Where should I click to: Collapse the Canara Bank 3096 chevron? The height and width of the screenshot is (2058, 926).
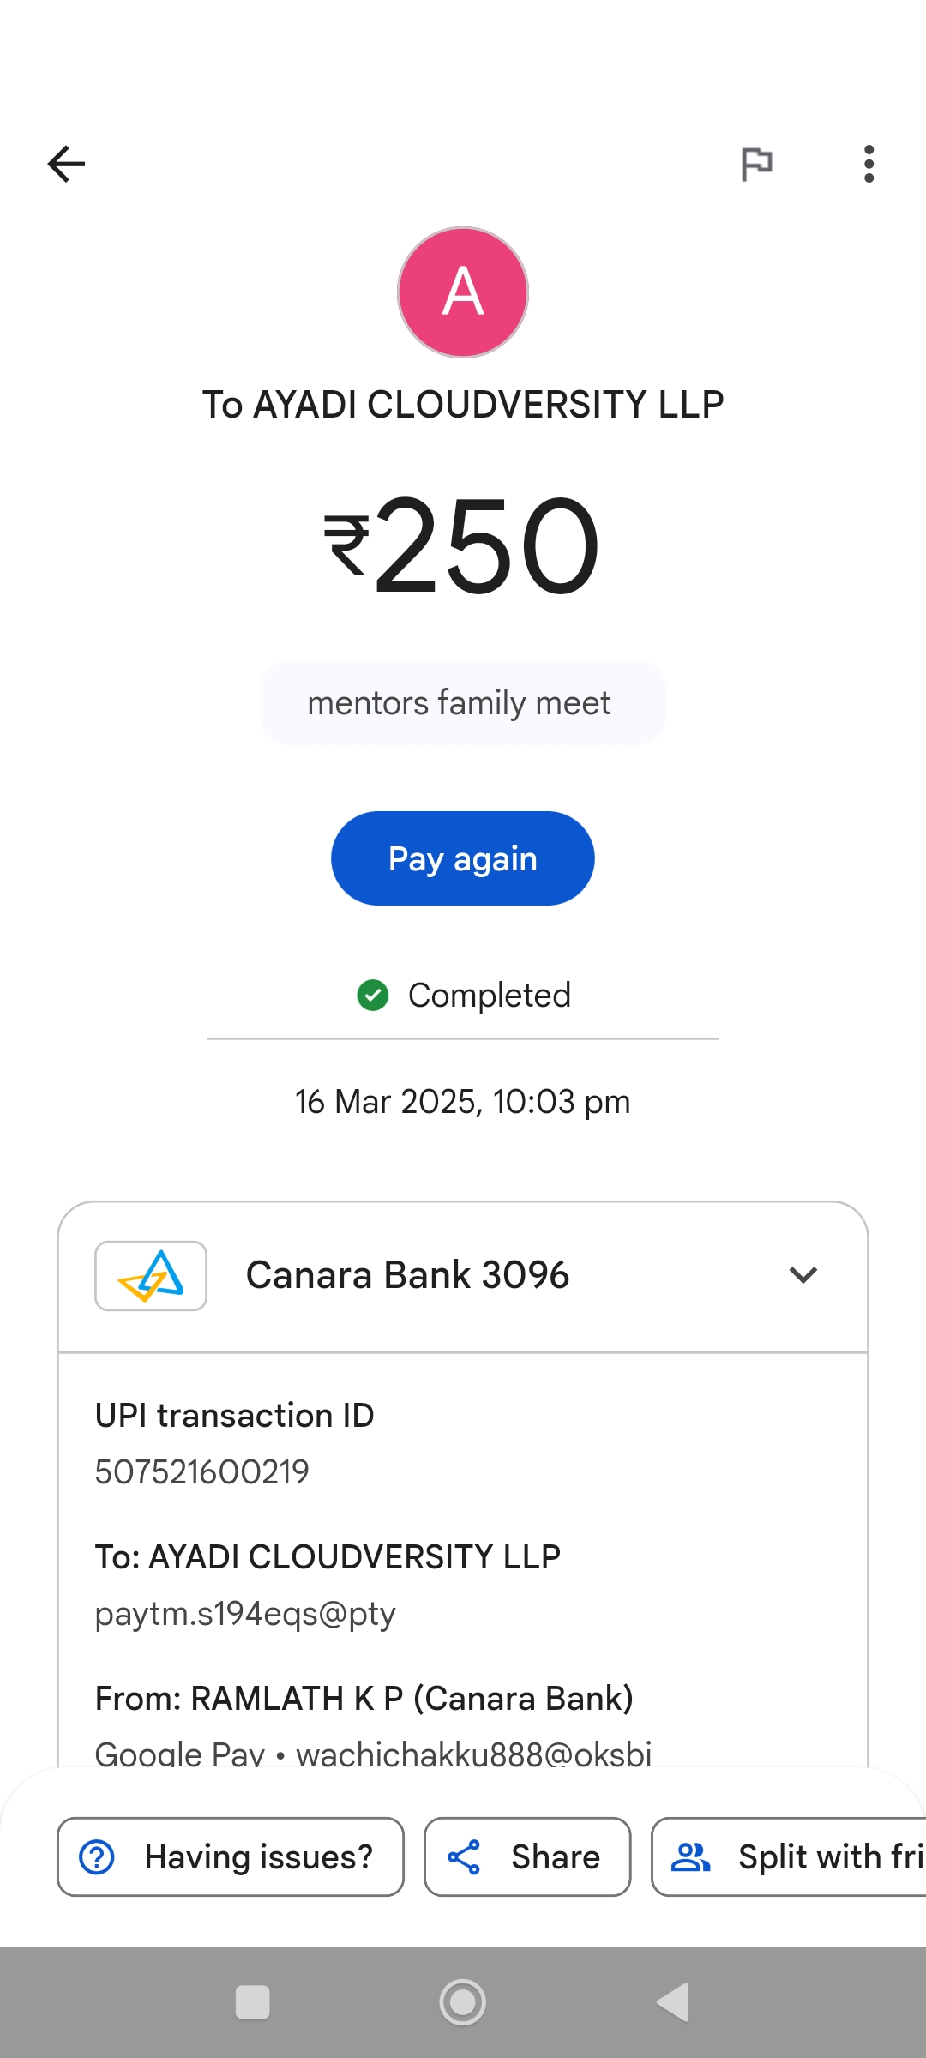point(803,1275)
